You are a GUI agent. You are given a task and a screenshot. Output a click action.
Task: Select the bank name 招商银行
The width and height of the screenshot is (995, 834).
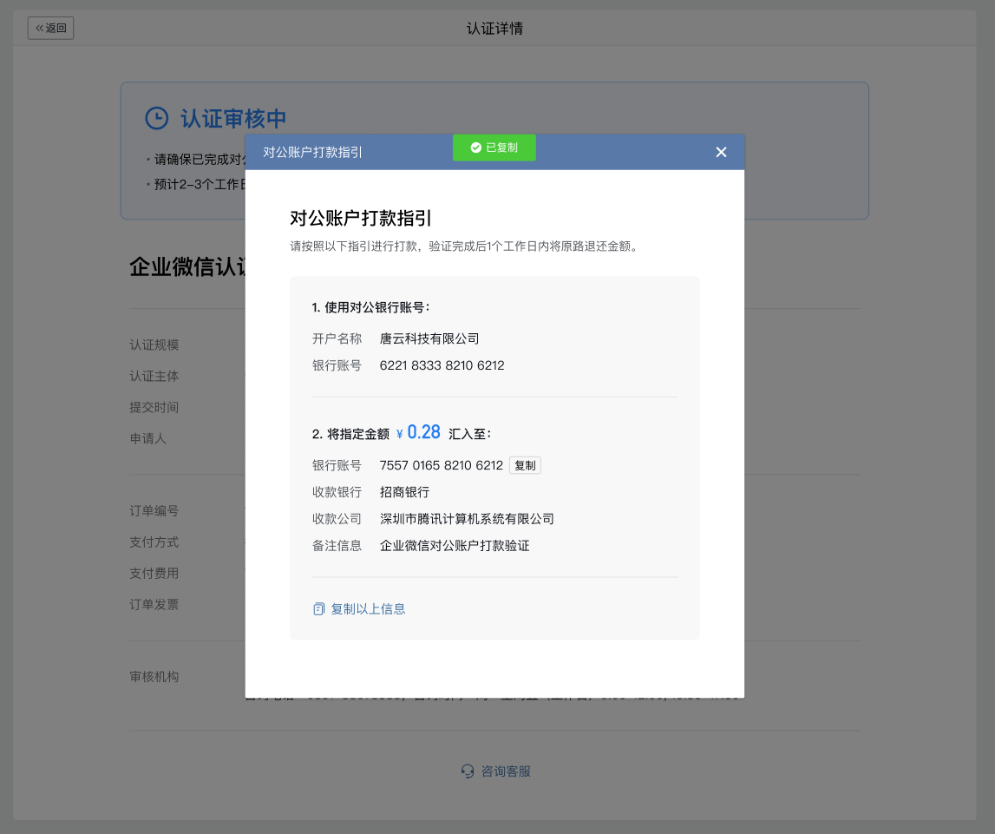coord(405,493)
